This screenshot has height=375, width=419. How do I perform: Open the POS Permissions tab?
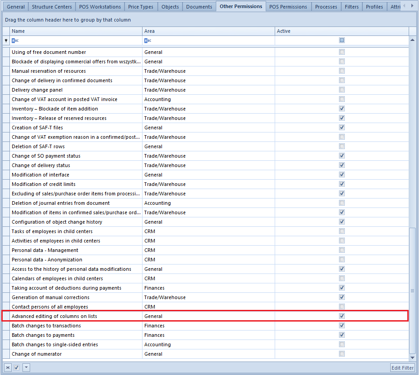[288, 7]
